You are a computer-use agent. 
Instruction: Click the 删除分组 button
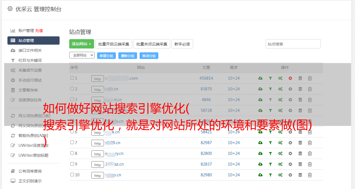pos(128,56)
